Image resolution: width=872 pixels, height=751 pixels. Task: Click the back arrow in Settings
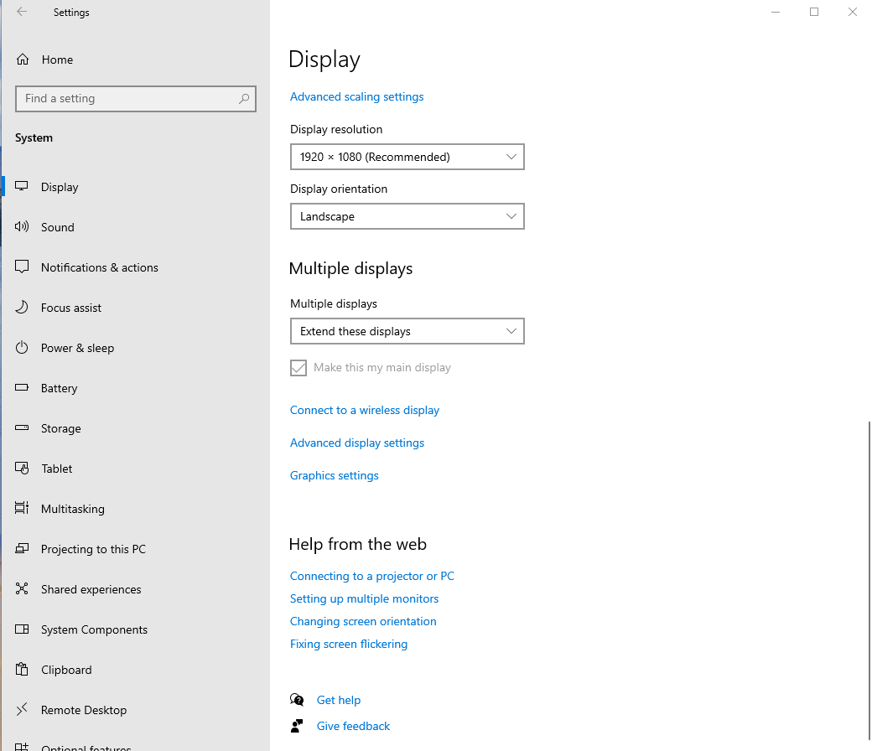click(22, 12)
